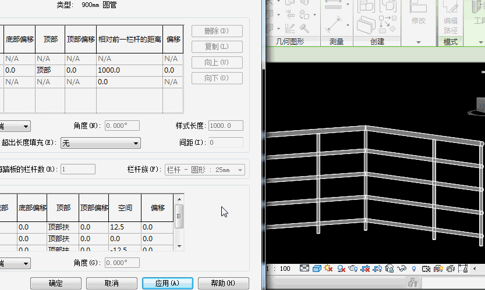Screen dimensions: 485x290
Task: Click the locked 3D view house icon
Action: pos(390,268)
